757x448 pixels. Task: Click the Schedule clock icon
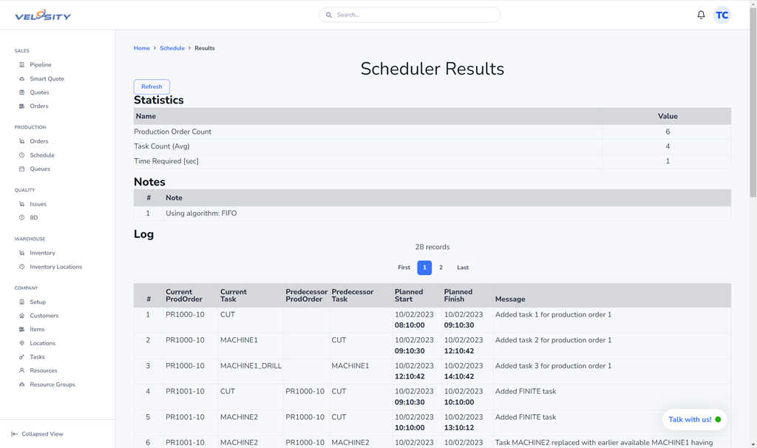pyautogui.click(x=21, y=155)
